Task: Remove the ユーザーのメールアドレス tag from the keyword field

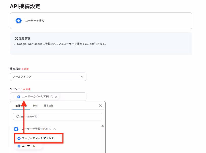Action: (x=56, y=97)
